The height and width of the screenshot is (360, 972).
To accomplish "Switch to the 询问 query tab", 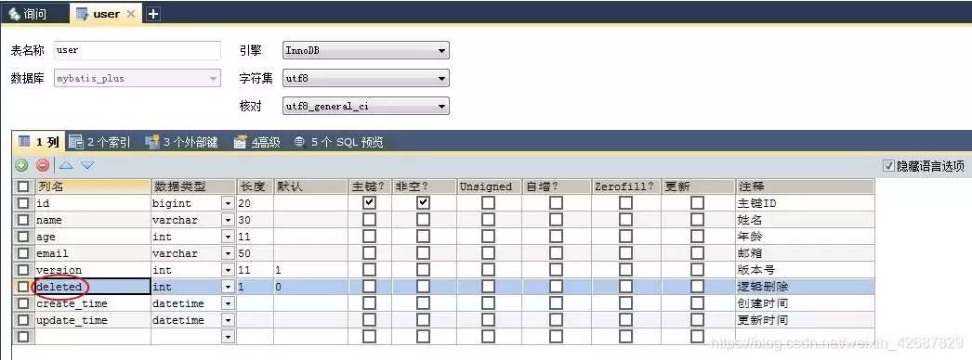I will 28,14.
